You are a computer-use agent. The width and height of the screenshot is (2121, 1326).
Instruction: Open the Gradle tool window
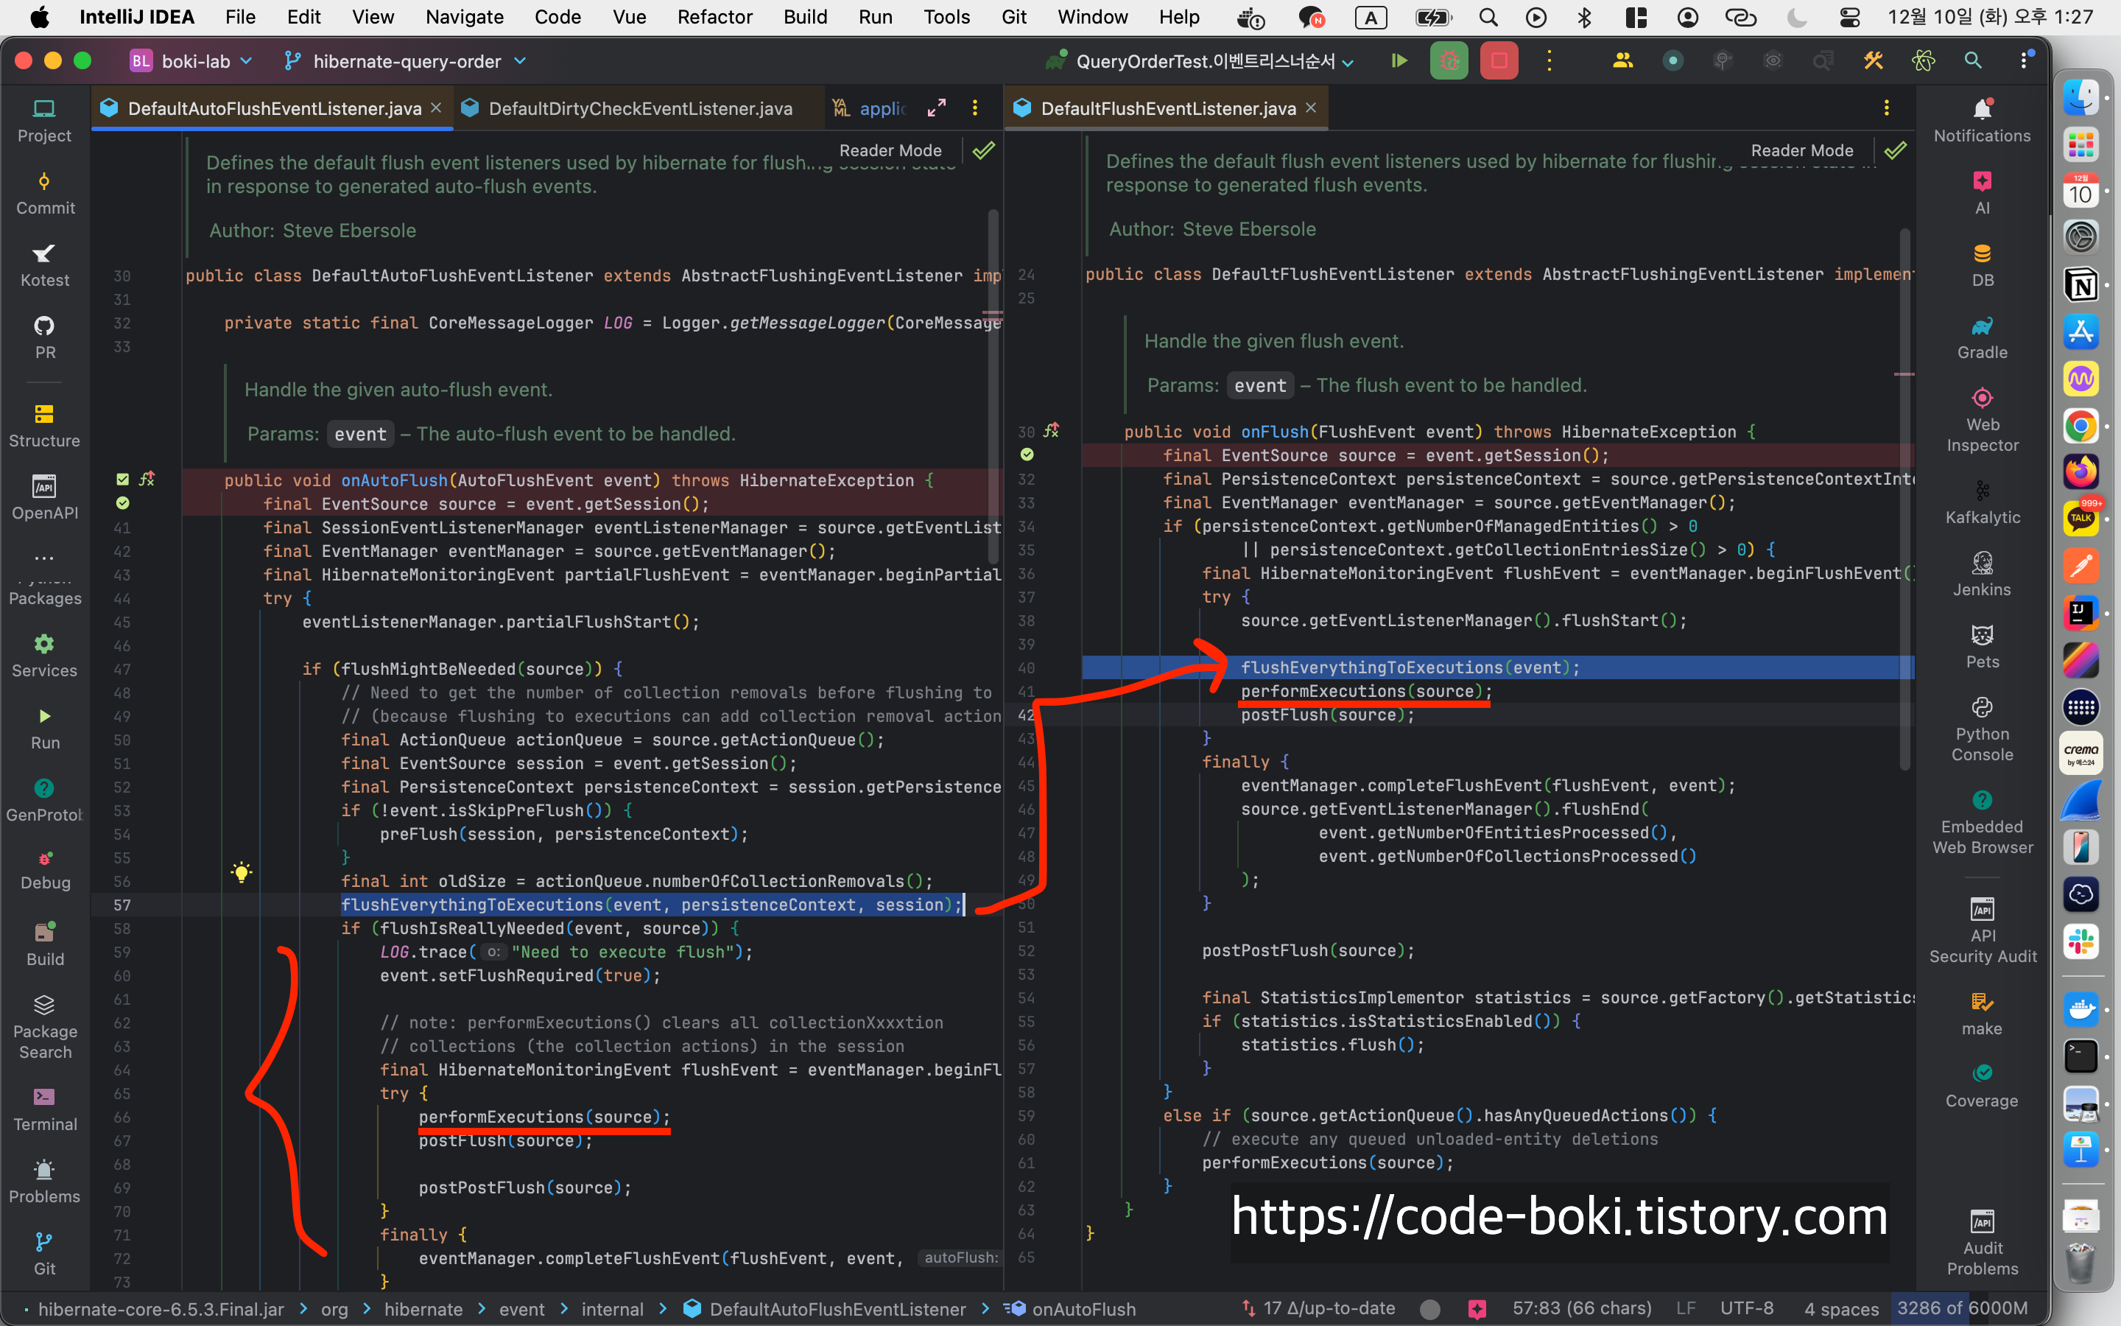1982,337
